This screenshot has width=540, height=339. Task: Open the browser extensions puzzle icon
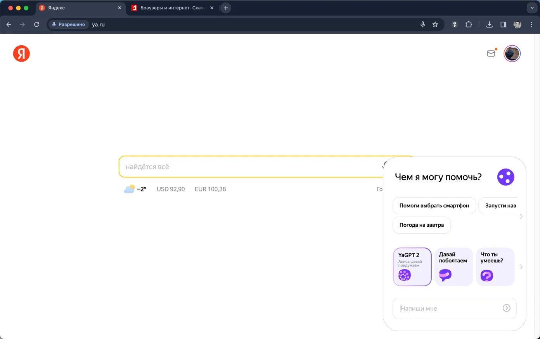pyautogui.click(x=469, y=24)
